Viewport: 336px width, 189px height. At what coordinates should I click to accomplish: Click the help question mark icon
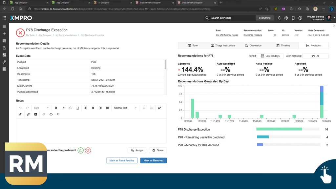click(x=300, y=18)
